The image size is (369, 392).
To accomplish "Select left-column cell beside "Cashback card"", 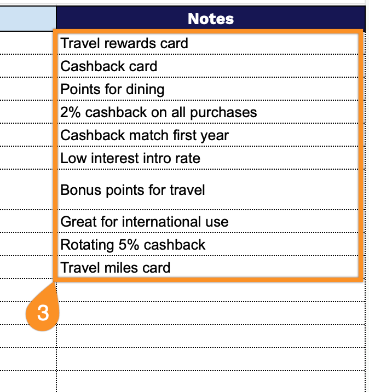I will pos(27,66).
